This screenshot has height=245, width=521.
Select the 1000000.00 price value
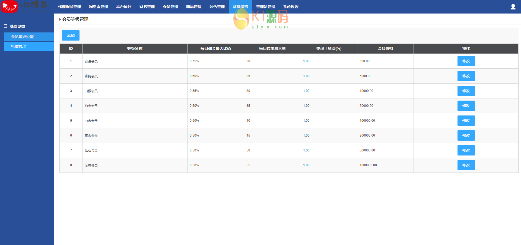click(x=368, y=165)
